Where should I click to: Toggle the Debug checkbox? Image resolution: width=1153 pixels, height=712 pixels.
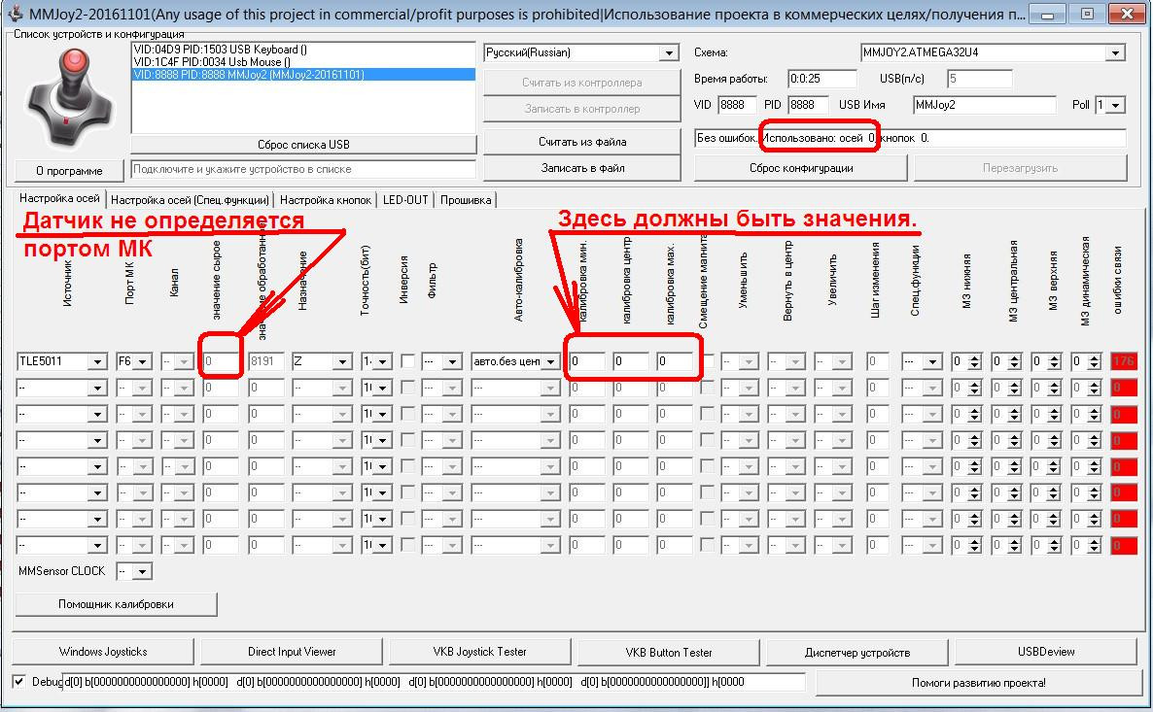click(19, 682)
